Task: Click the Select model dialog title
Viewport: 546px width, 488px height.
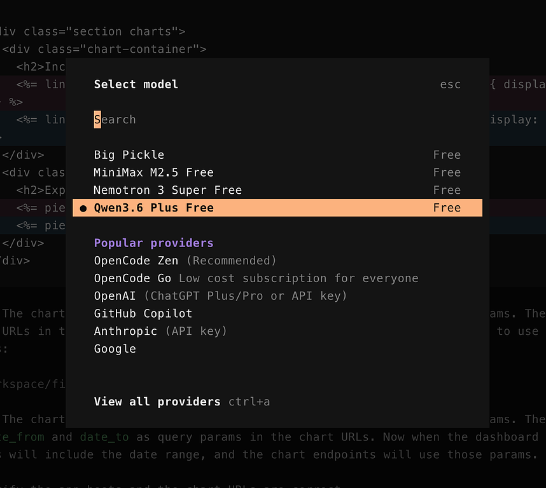Action: tap(136, 85)
